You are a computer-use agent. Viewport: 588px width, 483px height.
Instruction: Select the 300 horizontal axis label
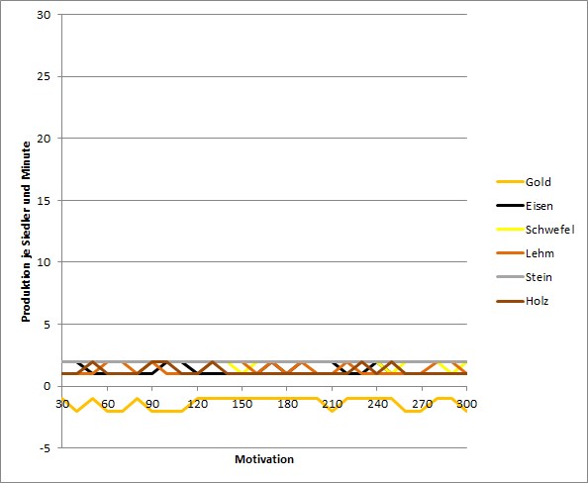point(467,404)
